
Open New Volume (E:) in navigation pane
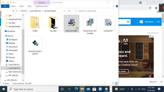[x=15, y=72]
